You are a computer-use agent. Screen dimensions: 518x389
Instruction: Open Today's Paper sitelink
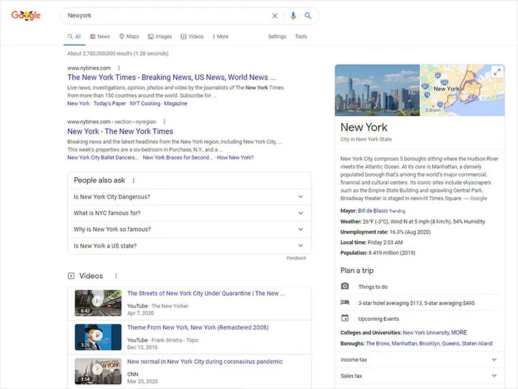[110, 104]
